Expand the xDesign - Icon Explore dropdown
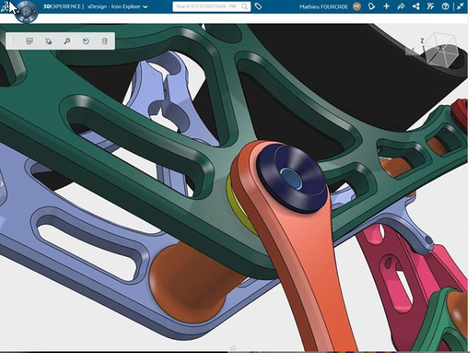 [x=145, y=6]
